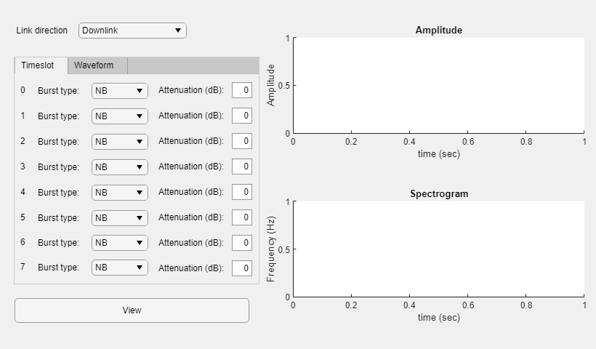Select the Attenuation field for timeslot 4

coord(242,192)
